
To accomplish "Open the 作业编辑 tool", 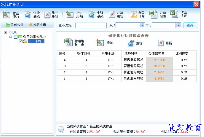I will click(28, 15).
